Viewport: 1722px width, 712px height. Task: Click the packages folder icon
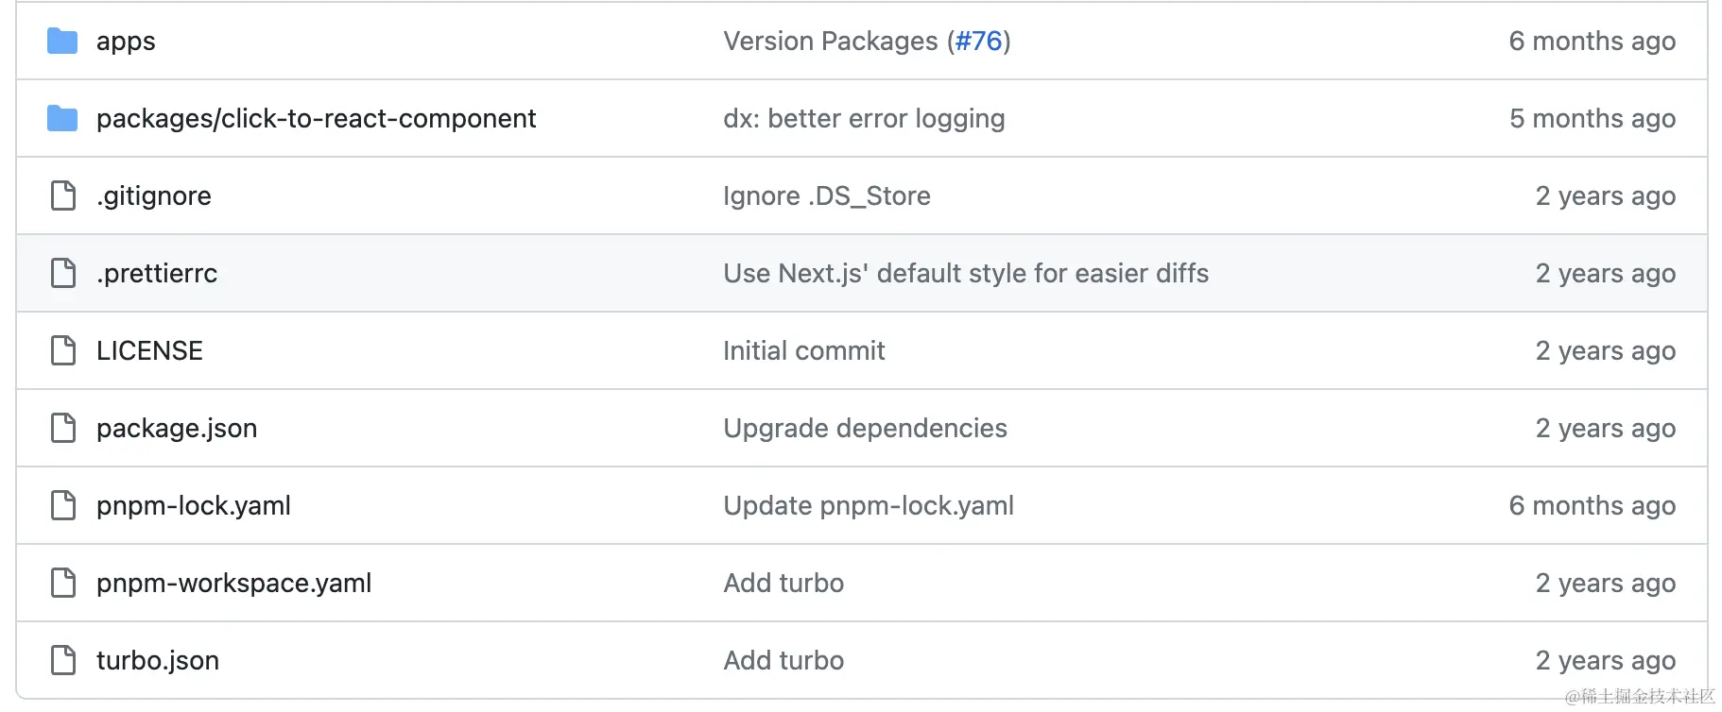(x=62, y=118)
